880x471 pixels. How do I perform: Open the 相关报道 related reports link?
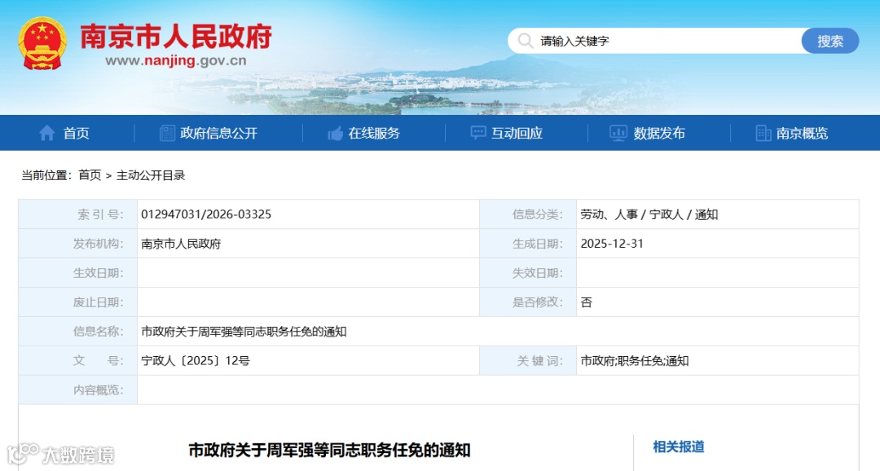pyautogui.click(x=677, y=447)
